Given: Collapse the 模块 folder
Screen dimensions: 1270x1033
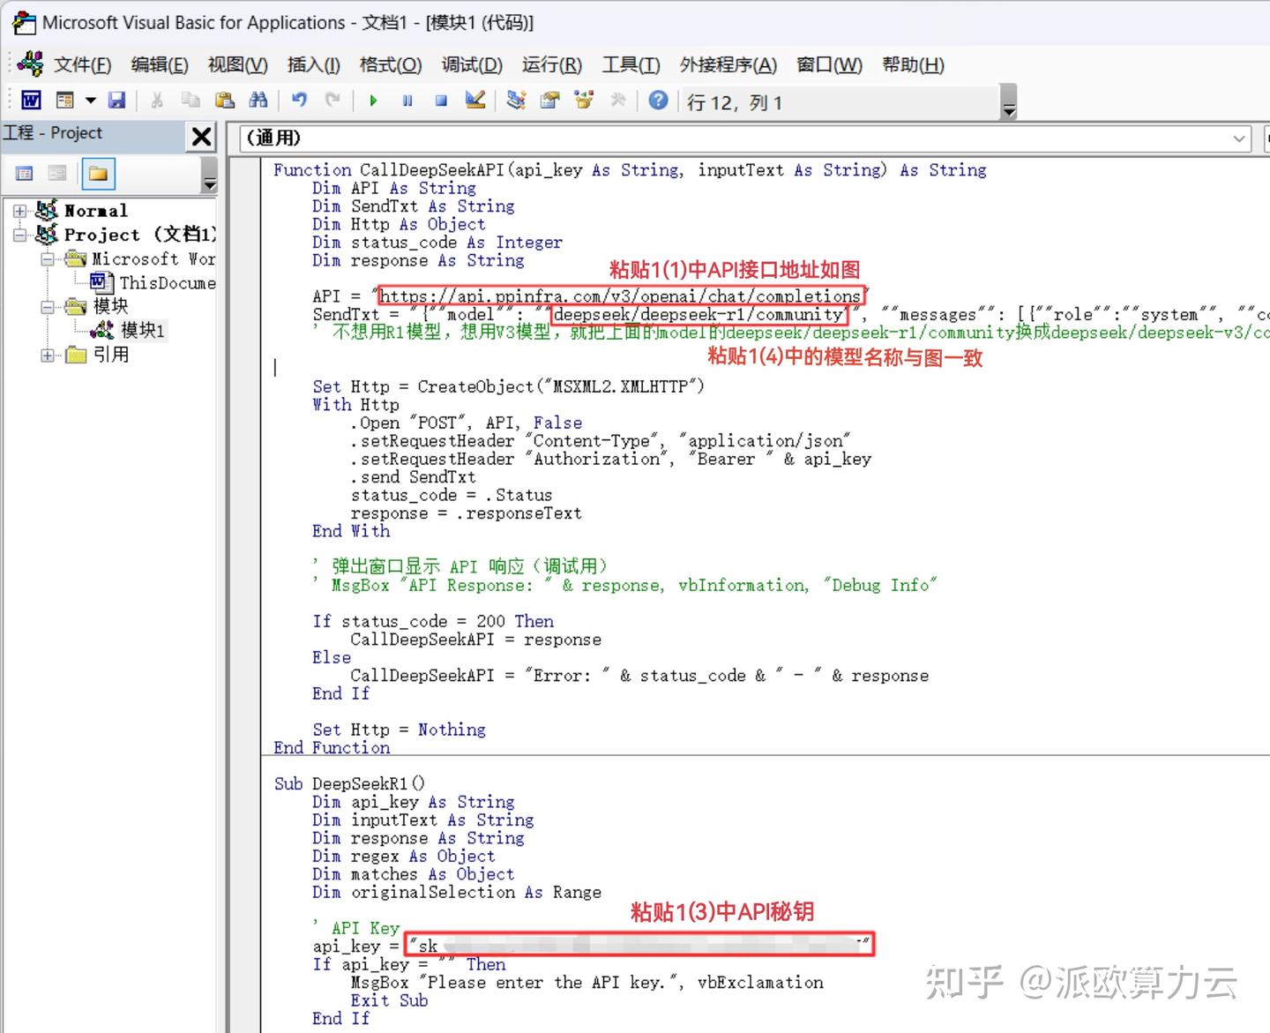Looking at the screenshot, I should pyautogui.click(x=48, y=307).
